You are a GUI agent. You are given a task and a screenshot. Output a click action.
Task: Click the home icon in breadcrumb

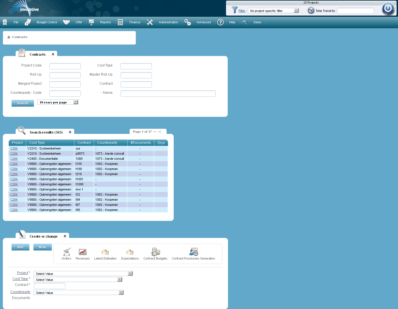click(9, 37)
